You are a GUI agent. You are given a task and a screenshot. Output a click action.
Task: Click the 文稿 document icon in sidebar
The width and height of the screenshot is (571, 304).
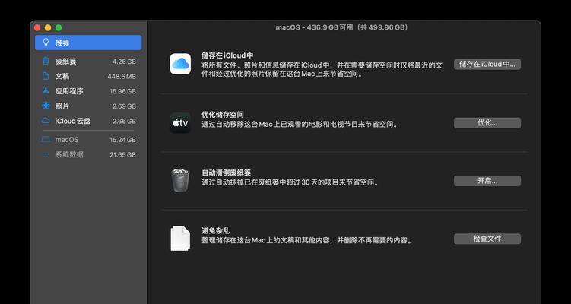click(46, 76)
